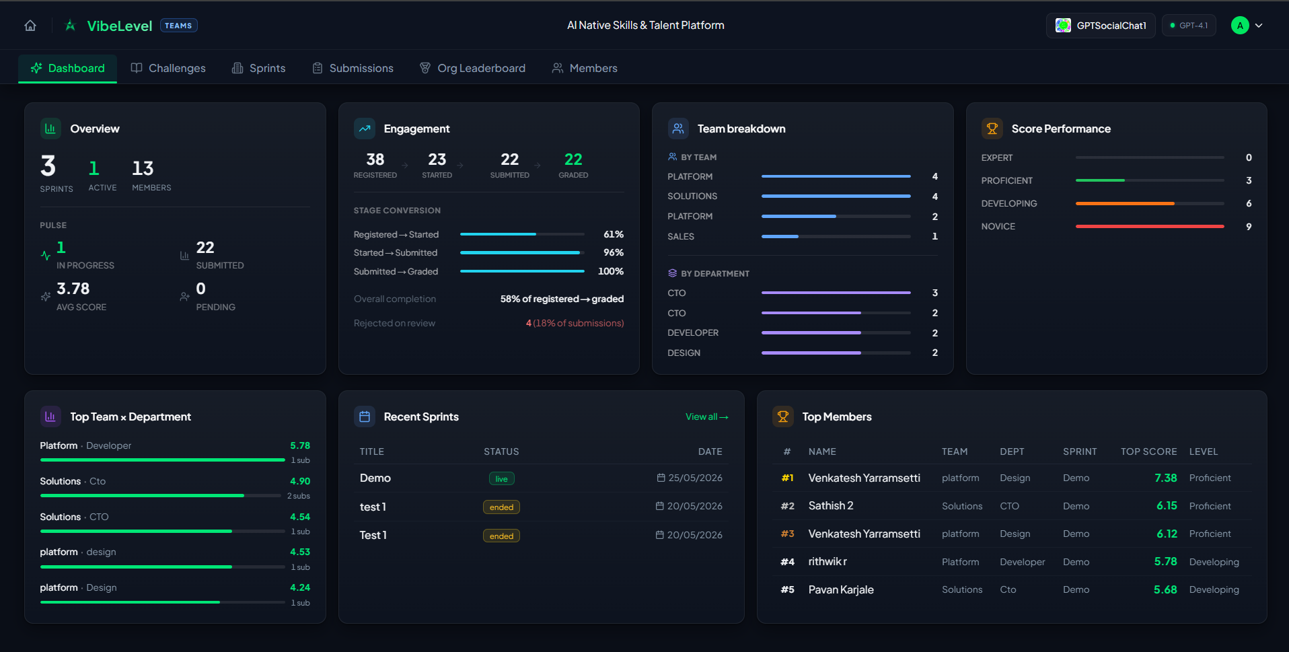Viewport: 1289px width, 652px height.
Task: Click the GPTSocialChat1 organization avatar icon
Action: [1063, 26]
